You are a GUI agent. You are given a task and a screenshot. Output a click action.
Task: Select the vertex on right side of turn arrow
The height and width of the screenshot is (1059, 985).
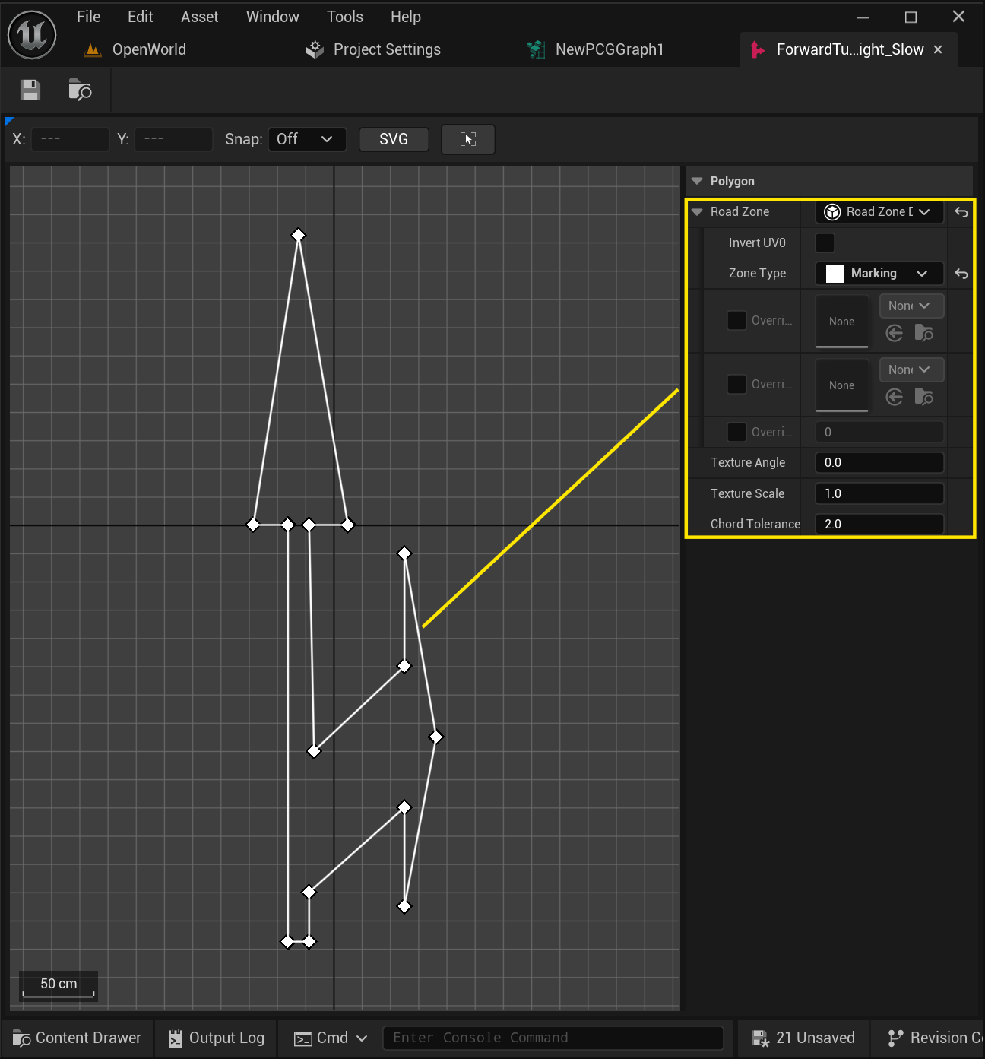[436, 737]
